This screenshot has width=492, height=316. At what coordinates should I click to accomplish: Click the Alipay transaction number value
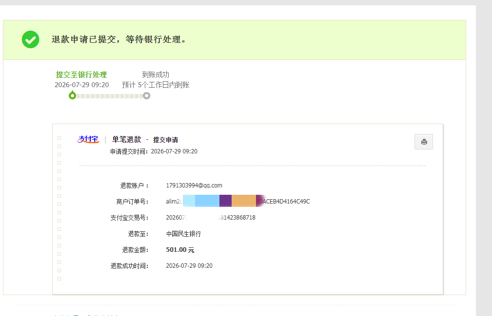211,218
